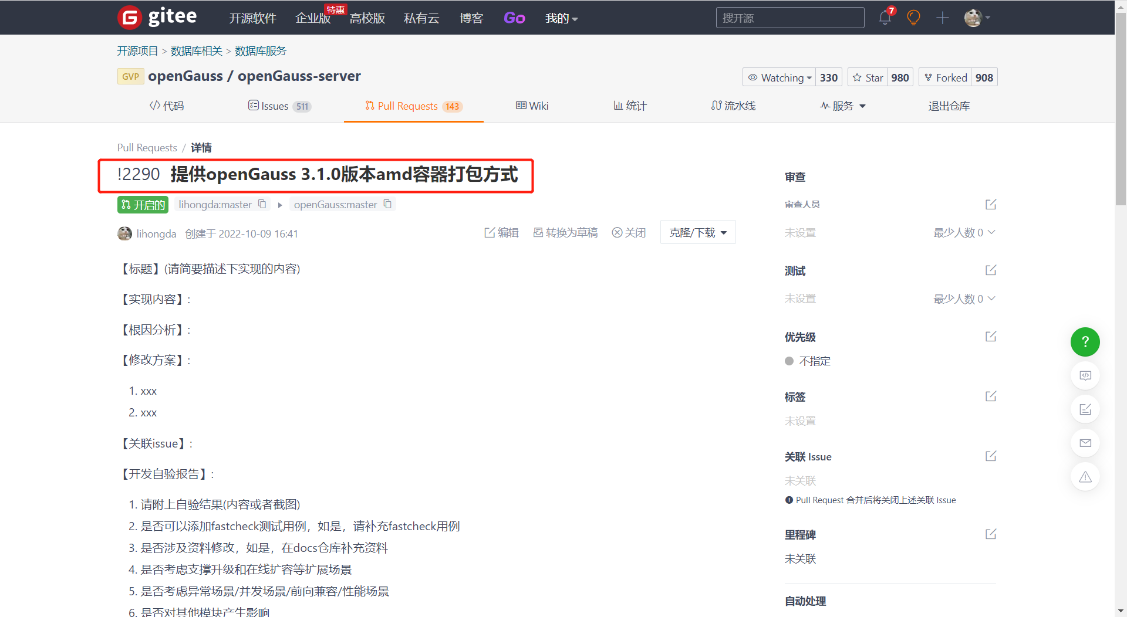Edit the priority (优先级) setting
Screen dimensions: 1127x617
[991, 337]
